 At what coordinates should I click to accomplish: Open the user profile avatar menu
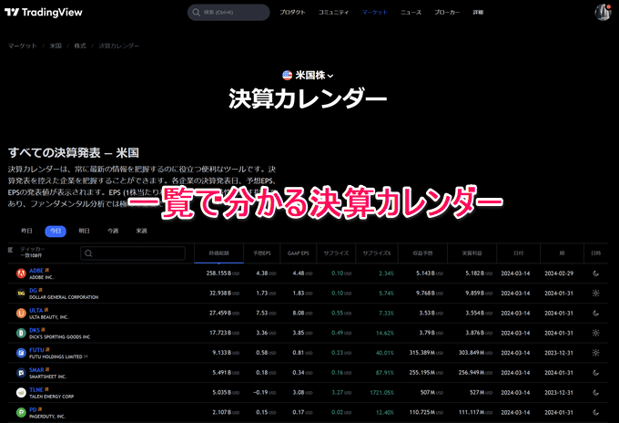[x=603, y=12]
